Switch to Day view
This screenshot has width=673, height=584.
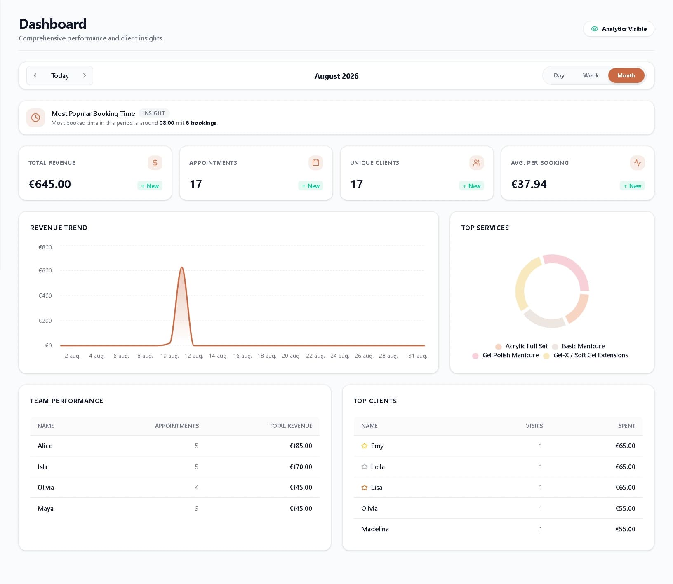pos(559,75)
